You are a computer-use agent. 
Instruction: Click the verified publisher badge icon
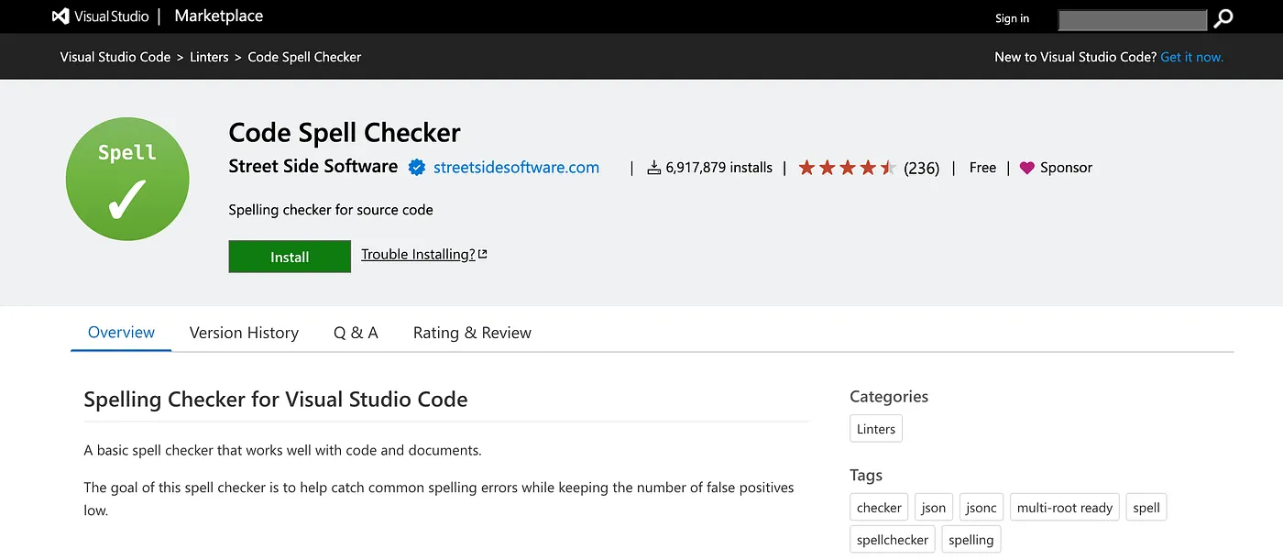[416, 168]
